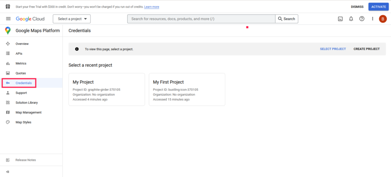
Task: Open the help question mark icon
Action: click(362, 19)
